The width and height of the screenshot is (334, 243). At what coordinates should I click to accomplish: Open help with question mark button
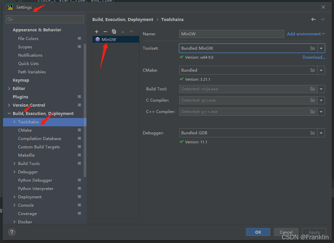click(x=12, y=232)
